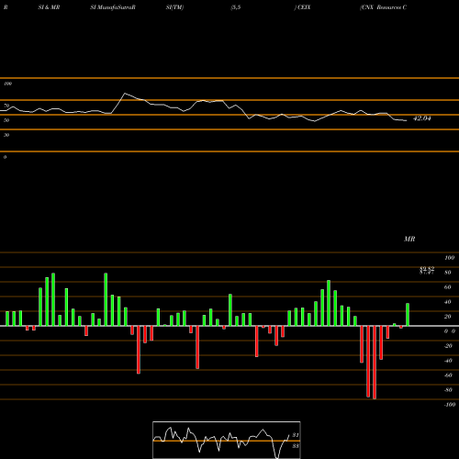Click the 'SI & MR' header text

click(x=49, y=7)
